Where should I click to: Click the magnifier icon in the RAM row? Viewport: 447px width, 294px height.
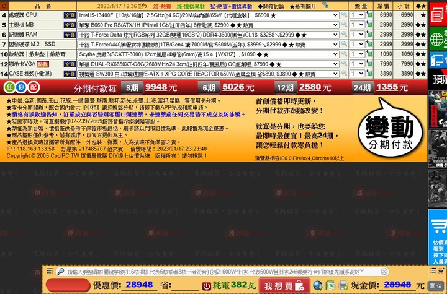pos(344,34)
